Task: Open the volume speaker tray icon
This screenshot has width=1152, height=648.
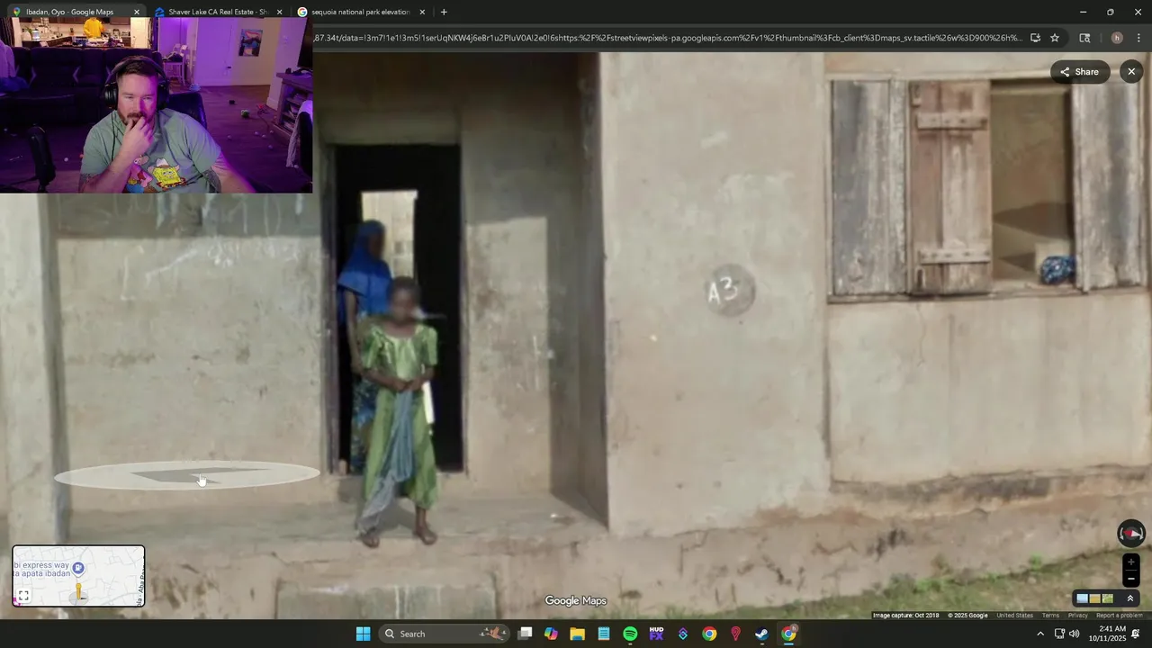Action: [1074, 634]
